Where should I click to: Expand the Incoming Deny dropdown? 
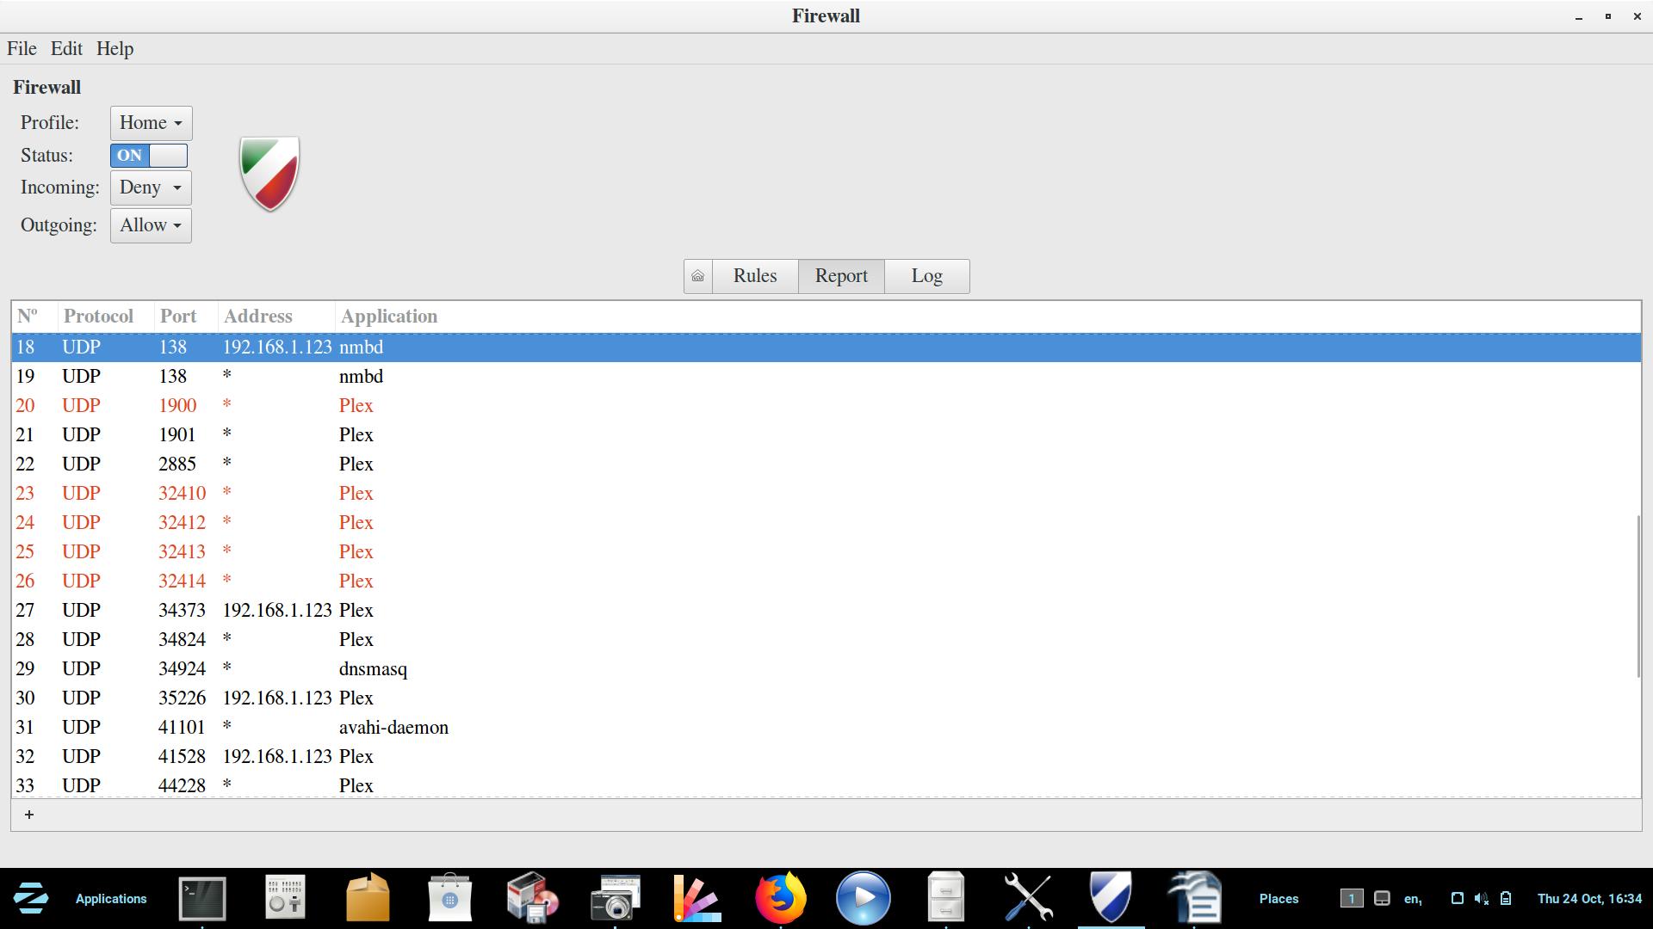(x=151, y=188)
